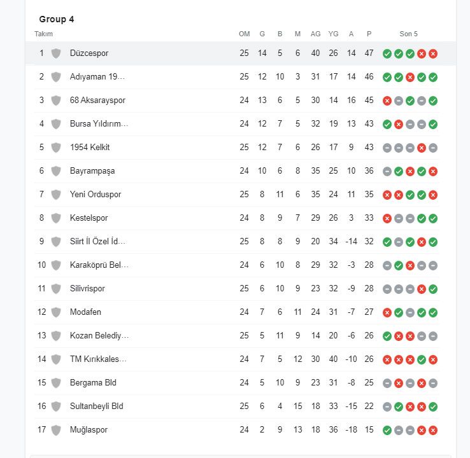
Task: Select the Yeni Orduspor team name
Action: 96,194
